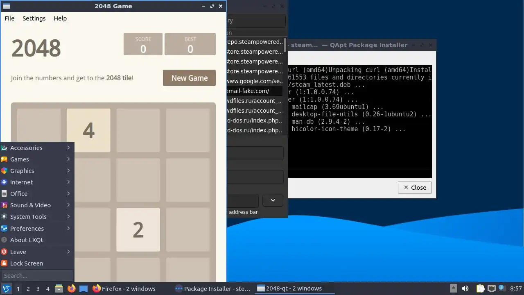The width and height of the screenshot is (524, 295).
Task: Open the clipboard manager tray icon
Action: [480, 288]
